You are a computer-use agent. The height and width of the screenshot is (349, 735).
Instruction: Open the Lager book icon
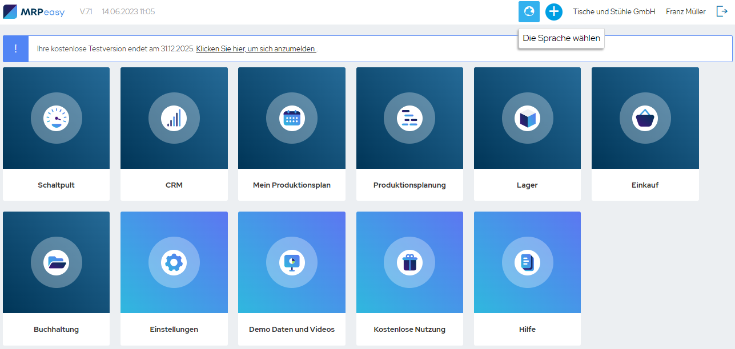tap(527, 118)
